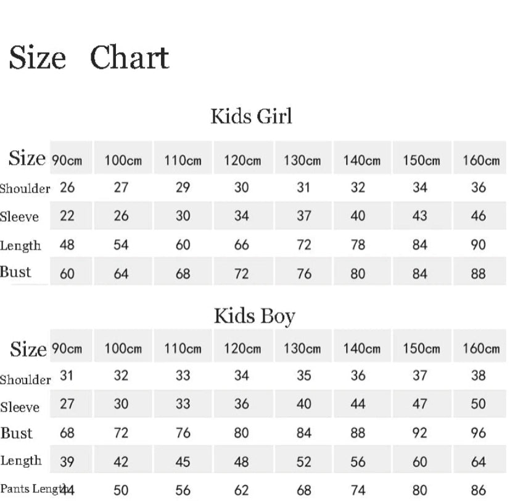
Task: Click Shoulder row label in Kids Girl table
Action: 25,189
